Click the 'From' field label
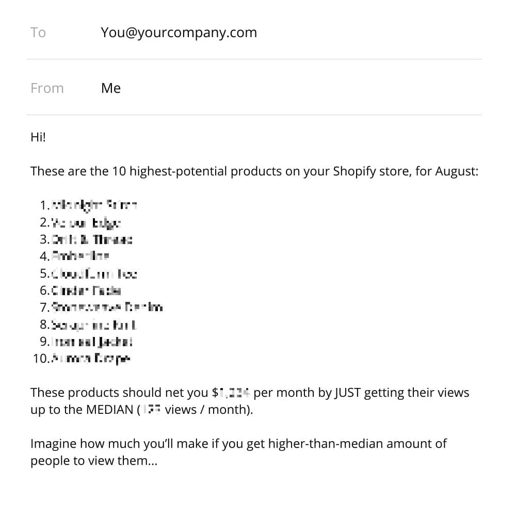 (x=47, y=88)
